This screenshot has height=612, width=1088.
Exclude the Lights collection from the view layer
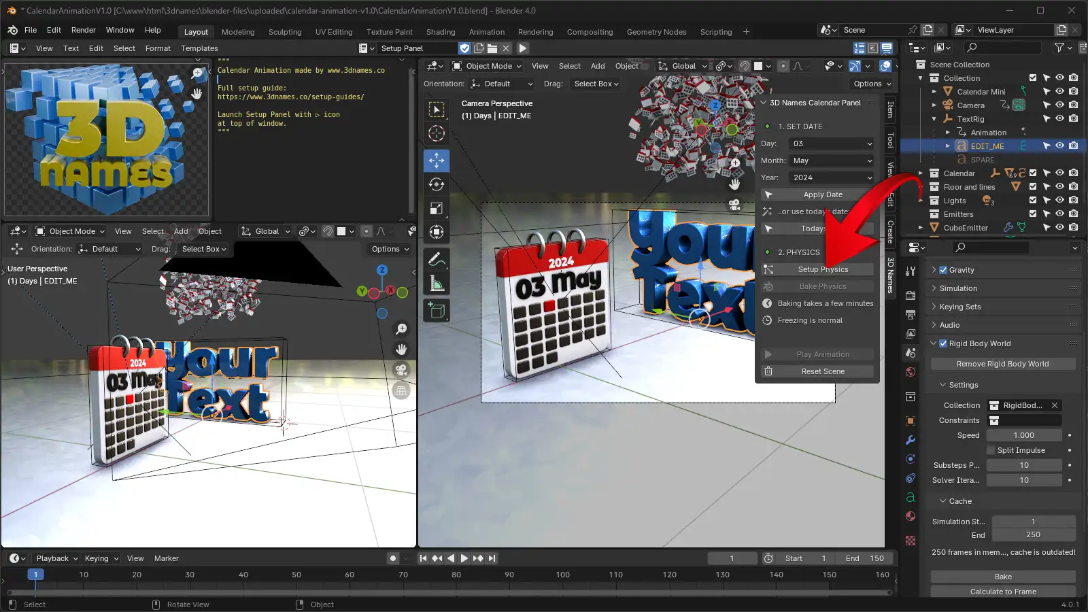coord(1033,201)
